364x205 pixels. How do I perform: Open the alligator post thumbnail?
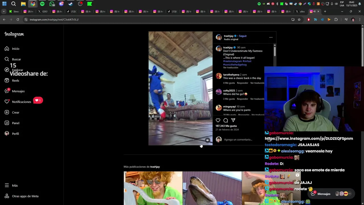point(212,188)
